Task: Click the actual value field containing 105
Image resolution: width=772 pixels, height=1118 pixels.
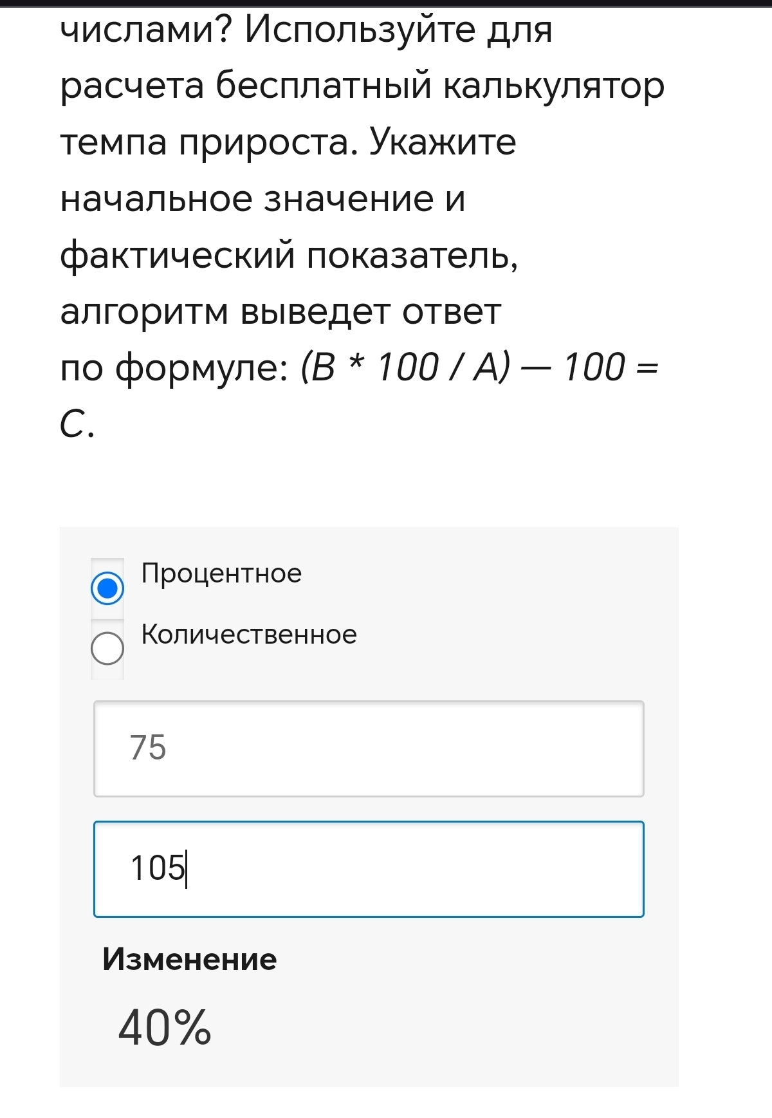Action: click(369, 869)
